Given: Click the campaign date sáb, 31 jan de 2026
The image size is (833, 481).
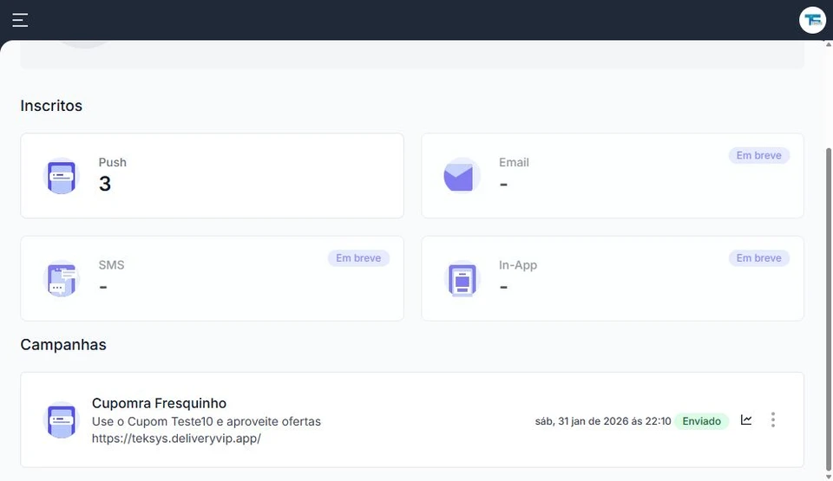Looking at the screenshot, I should click(x=581, y=421).
